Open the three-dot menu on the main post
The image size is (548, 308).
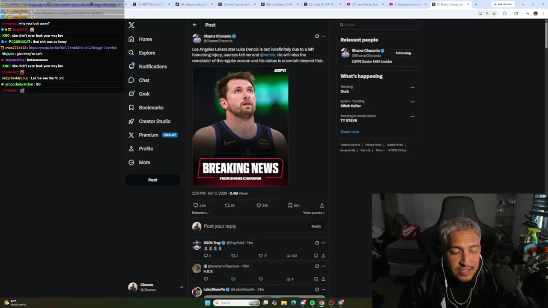point(323,36)
